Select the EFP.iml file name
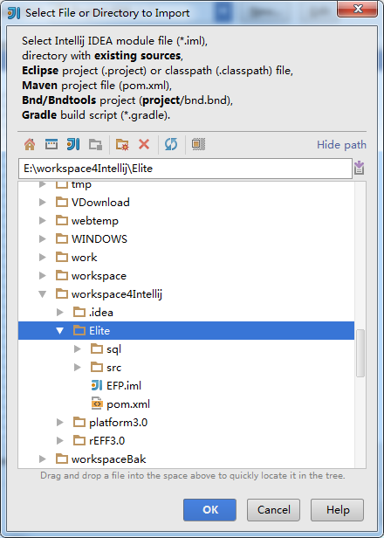Viewport: 384px width, 538px height. tap(124, 386)
